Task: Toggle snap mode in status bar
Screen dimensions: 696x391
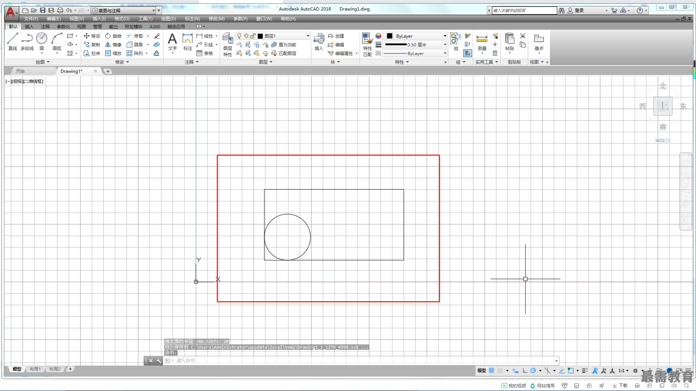Action: pyautogui.click(x=500, y=370)
